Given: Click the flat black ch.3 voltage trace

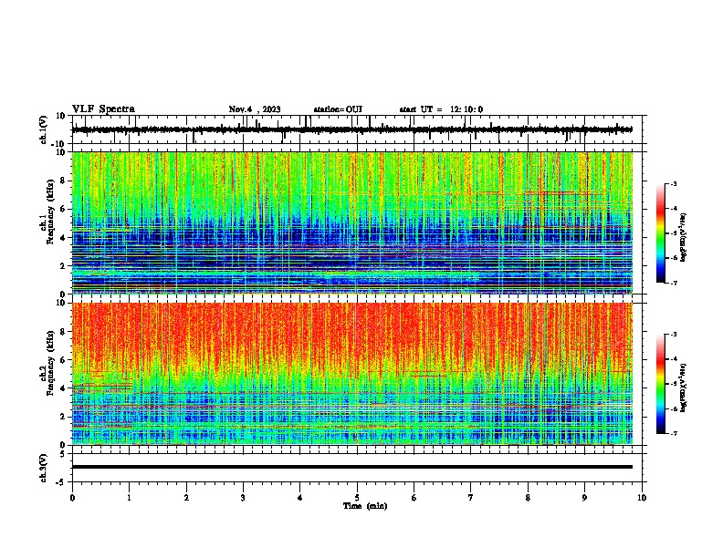Looking at the screenshot, I should [352, 467].
